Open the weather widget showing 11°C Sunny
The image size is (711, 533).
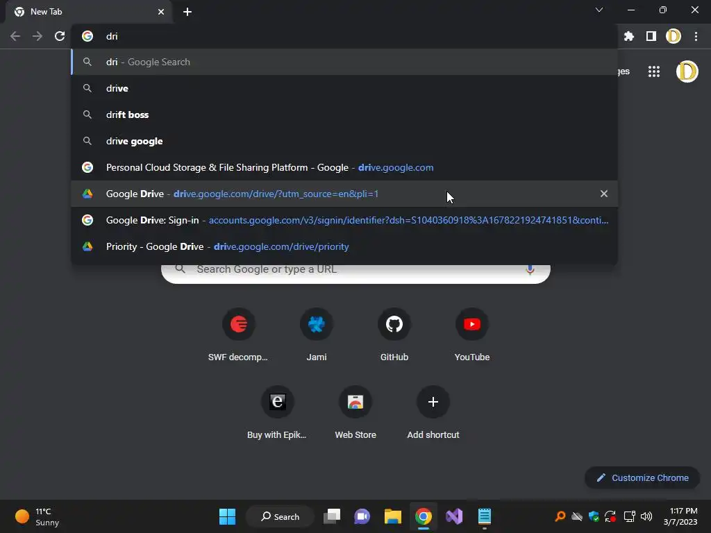37,516
